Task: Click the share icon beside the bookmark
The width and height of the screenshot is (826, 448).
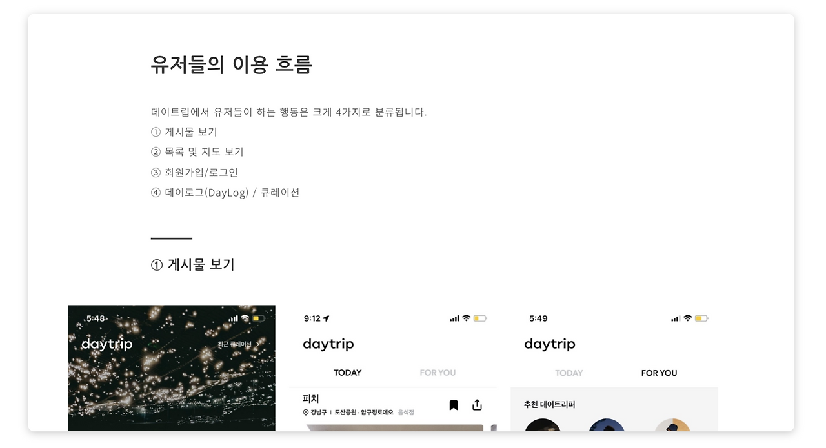Action: [x=477, y=405]
